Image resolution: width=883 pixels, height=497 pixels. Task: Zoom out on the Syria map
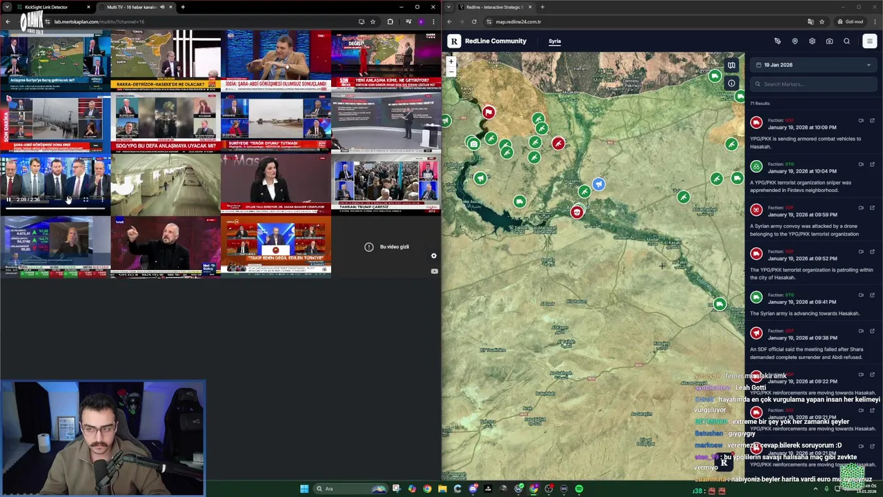(x=451, y=71)
